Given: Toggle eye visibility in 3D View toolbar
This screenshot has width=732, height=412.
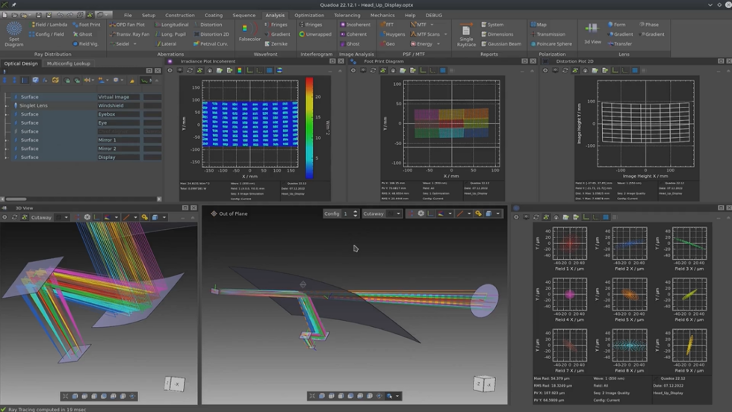Looking at the screenshot, I should tap(4, 217).
